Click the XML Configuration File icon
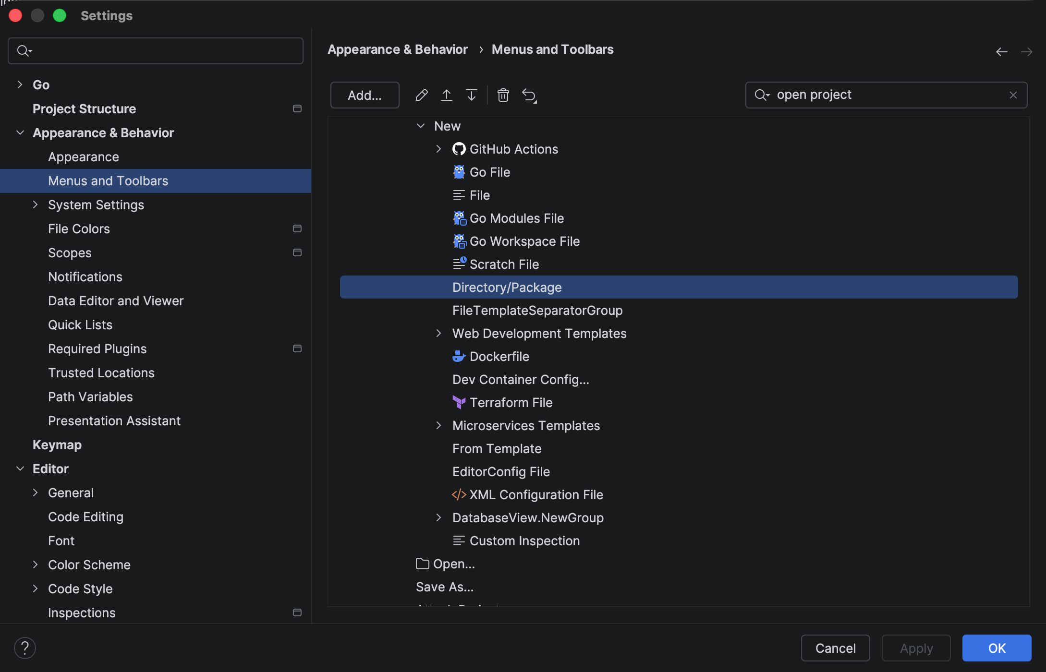Image resolution: width=1046 pixels, height=672 pixels. tap(459, 494)
